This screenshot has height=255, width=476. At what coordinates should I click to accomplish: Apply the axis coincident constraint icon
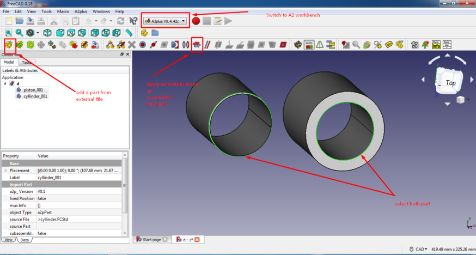tap(197, 45)
